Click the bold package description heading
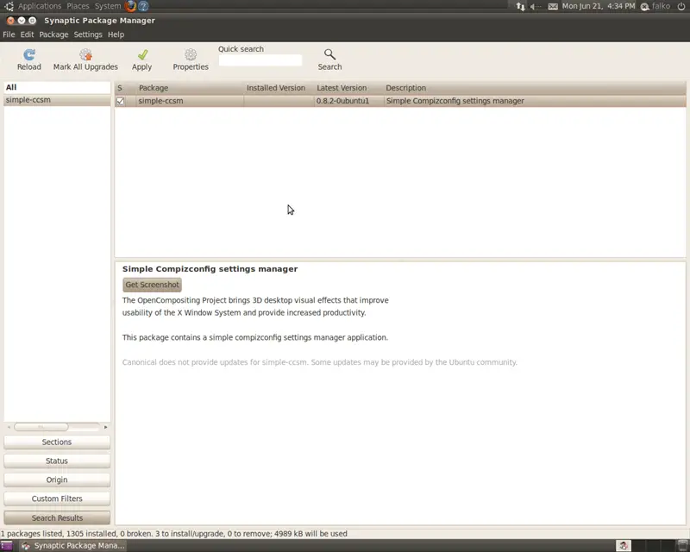The height and width of the screenshot is (552, 690). (210, 269)
